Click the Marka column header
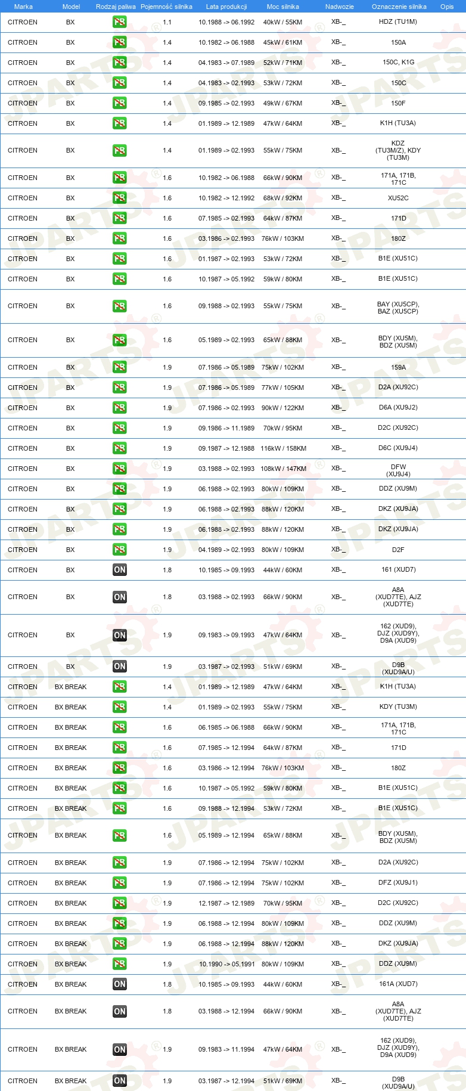 click(x=23, y=7)
